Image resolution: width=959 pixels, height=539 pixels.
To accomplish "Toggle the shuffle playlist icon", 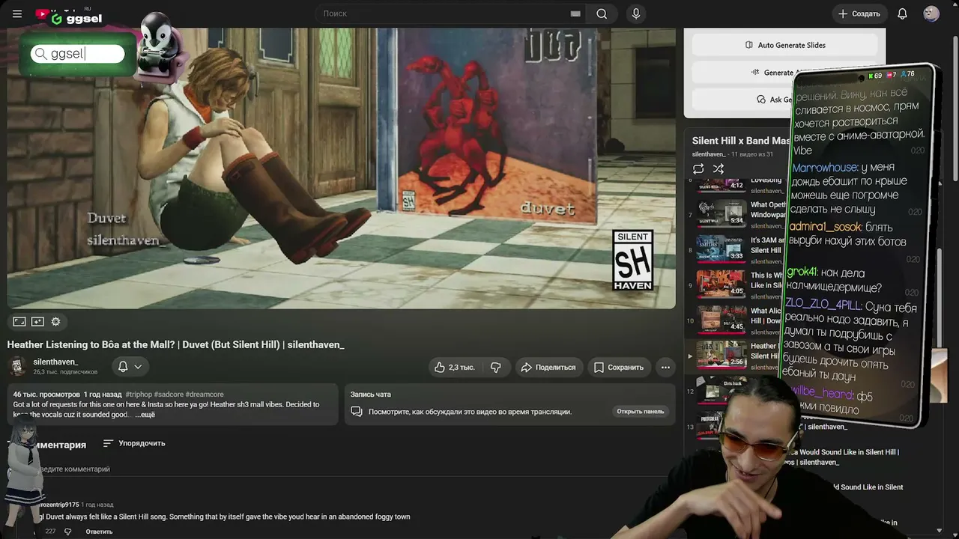I will [719, 168].
